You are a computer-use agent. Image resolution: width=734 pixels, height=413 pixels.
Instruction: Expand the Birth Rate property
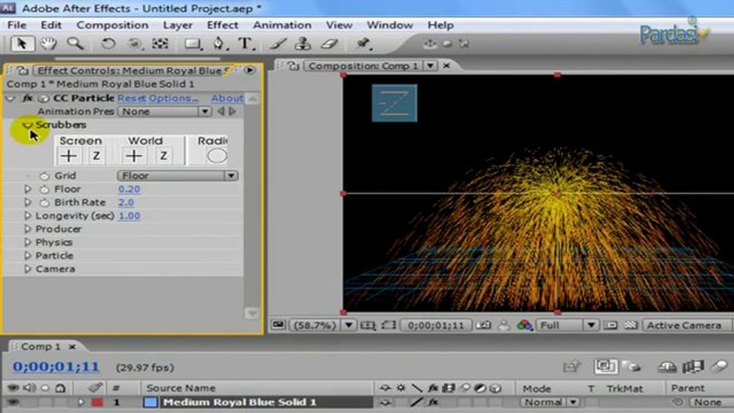tap(28, 202)
